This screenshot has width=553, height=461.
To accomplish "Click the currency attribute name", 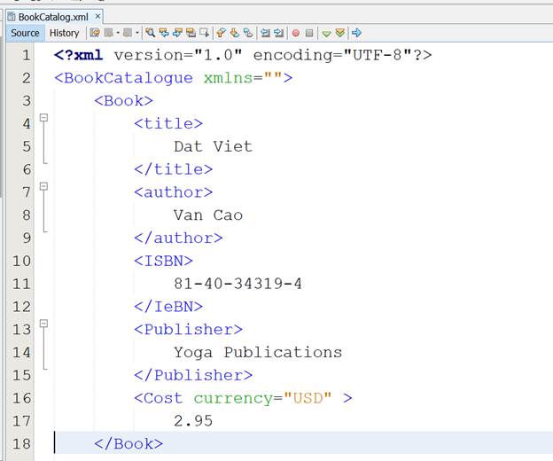I will (233, 399).
